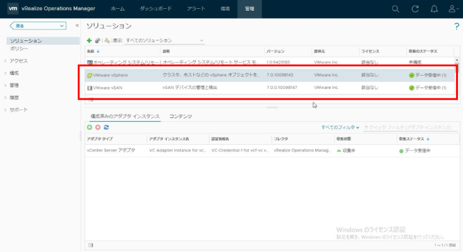
Task: Switch to the 構成済みのアダプタ インスタンス tab
Action: tap(125, 117)
